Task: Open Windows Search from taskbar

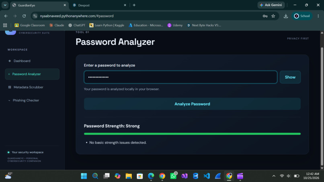Action: (95, 176)
